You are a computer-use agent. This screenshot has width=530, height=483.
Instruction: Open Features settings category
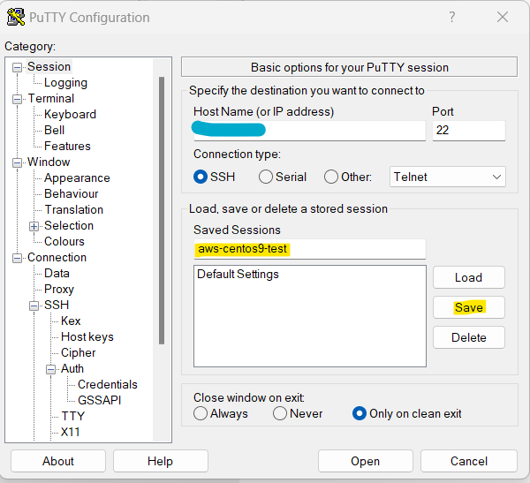point(68,146)
